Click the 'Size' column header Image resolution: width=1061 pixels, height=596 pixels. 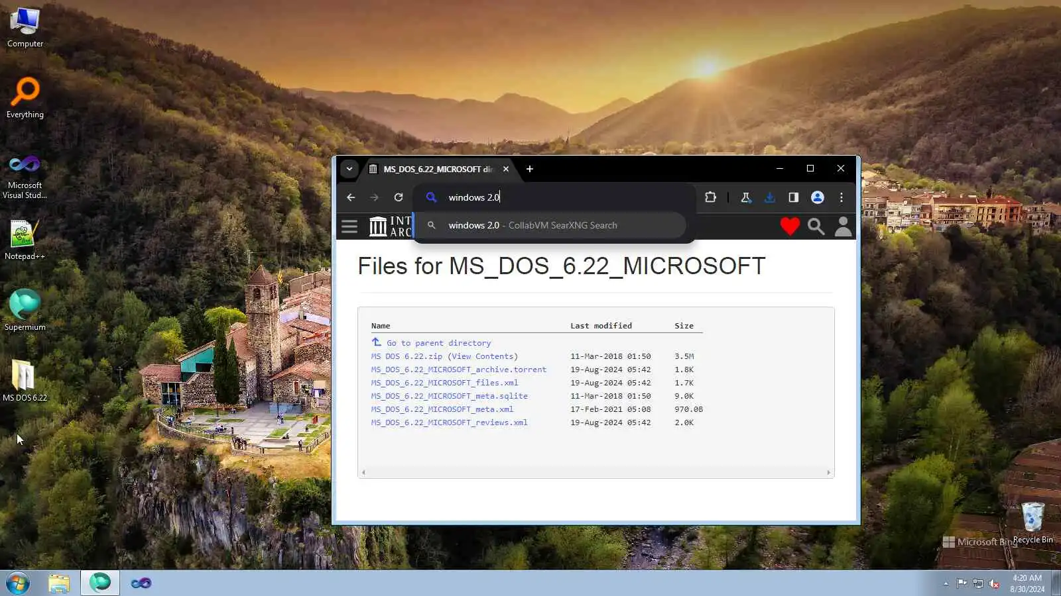[x=684, y=326]
